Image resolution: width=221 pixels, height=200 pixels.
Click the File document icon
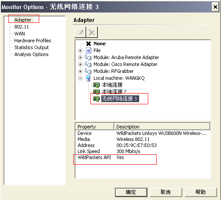point(88,50)
